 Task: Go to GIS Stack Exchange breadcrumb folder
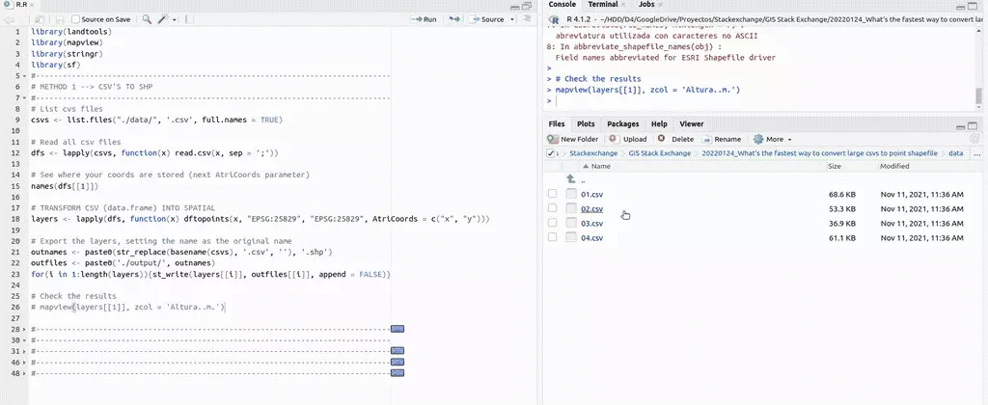pyautogui.click(x=660, y=153)
